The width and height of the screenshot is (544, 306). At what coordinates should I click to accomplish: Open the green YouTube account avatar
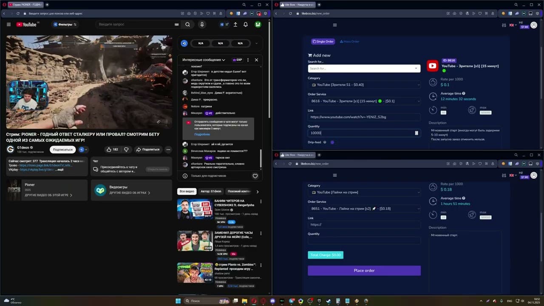pos(258,25)
